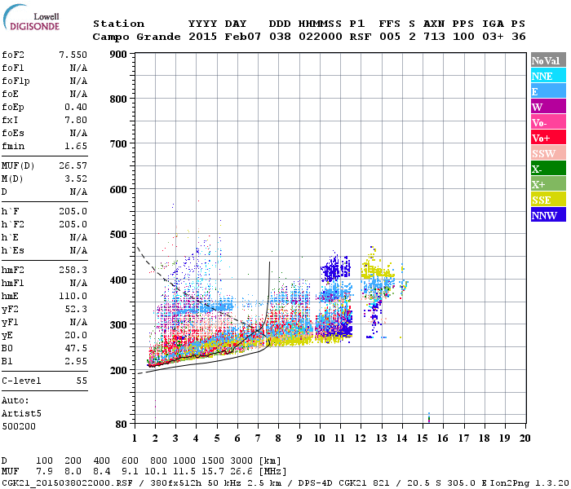This screenshot has height=489, width=571.
Task: Select the SSE yellow legend swatch
Action: pos(548,200)
